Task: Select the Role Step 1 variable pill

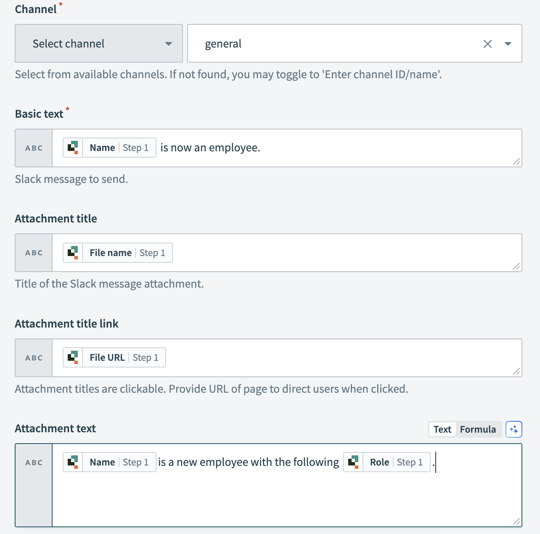Action: (x=386, y=462)
